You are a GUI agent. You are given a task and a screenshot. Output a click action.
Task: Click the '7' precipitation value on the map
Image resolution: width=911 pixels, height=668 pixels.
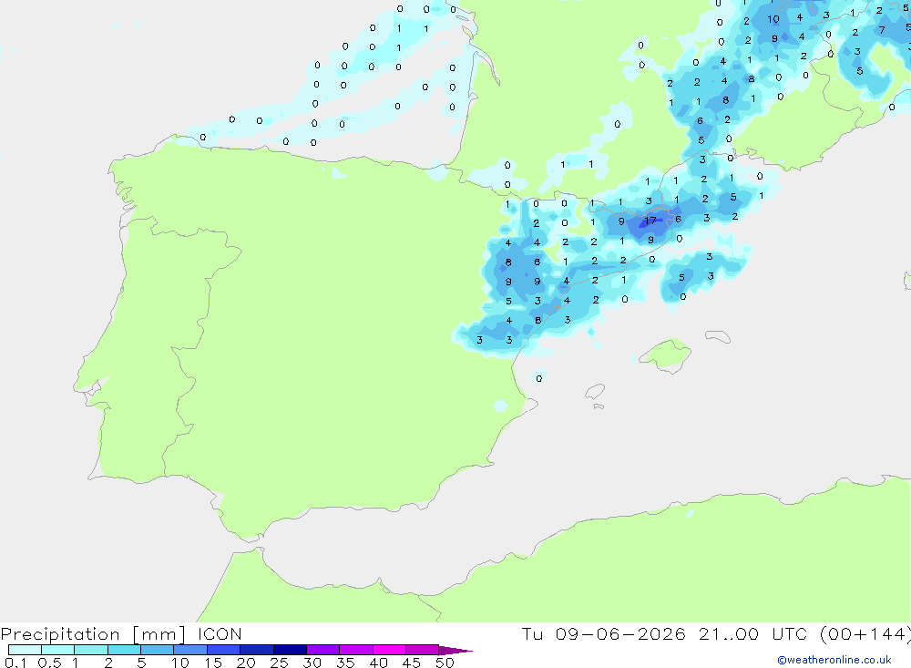coord(881,30)
